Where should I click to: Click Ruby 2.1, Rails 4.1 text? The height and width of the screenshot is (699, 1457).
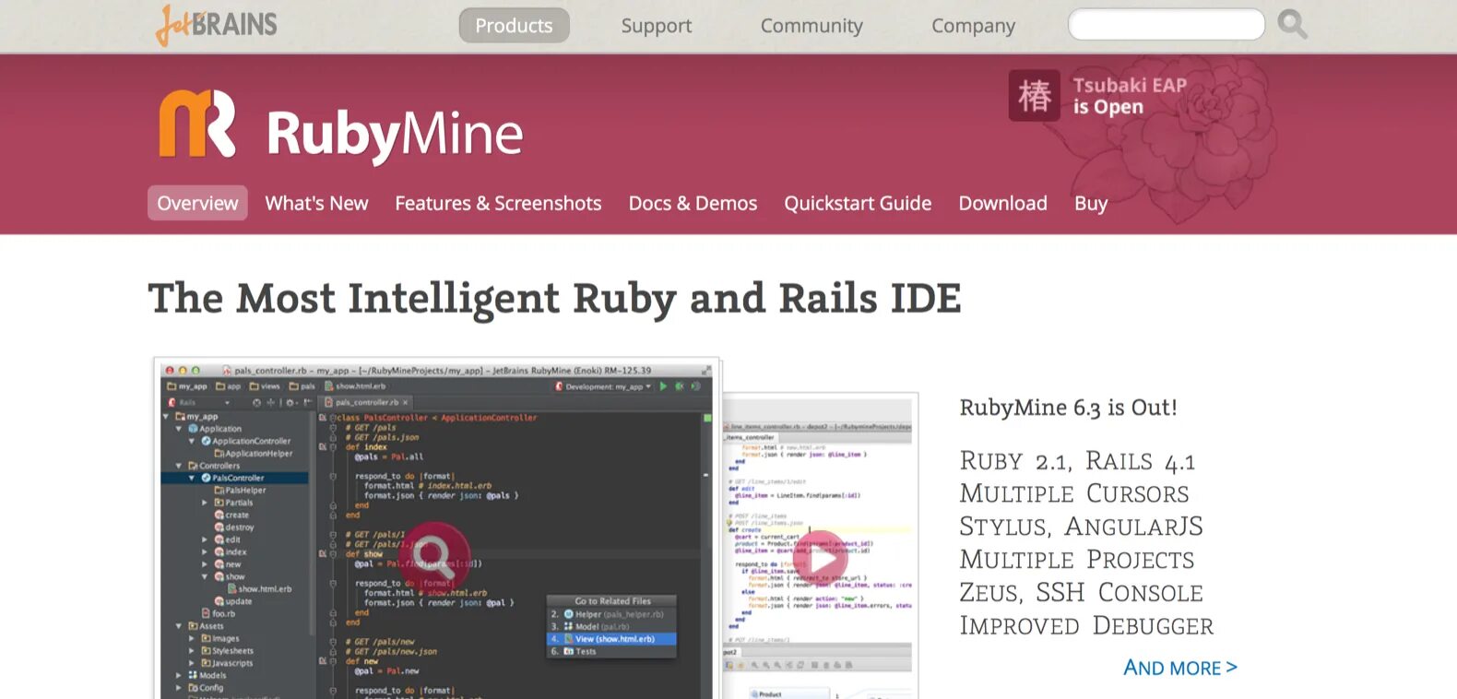[1077, 461]
